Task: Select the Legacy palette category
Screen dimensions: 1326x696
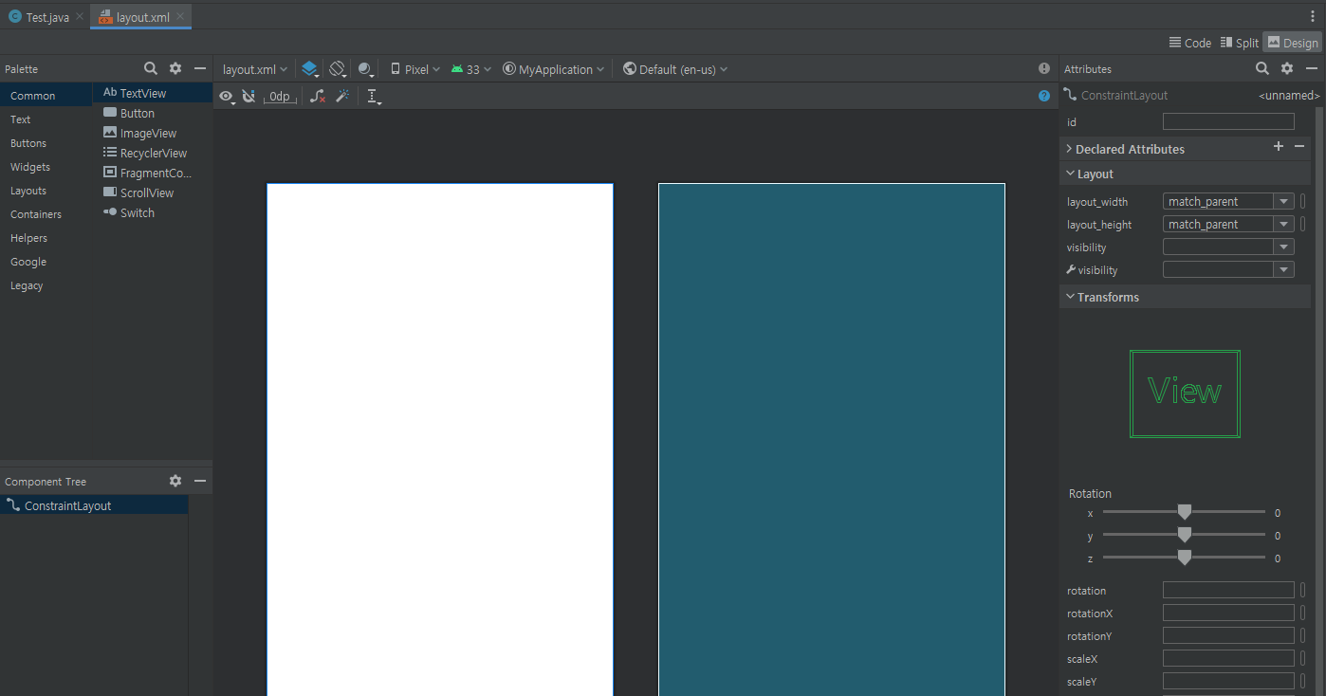Action: (x=46, y=285)
